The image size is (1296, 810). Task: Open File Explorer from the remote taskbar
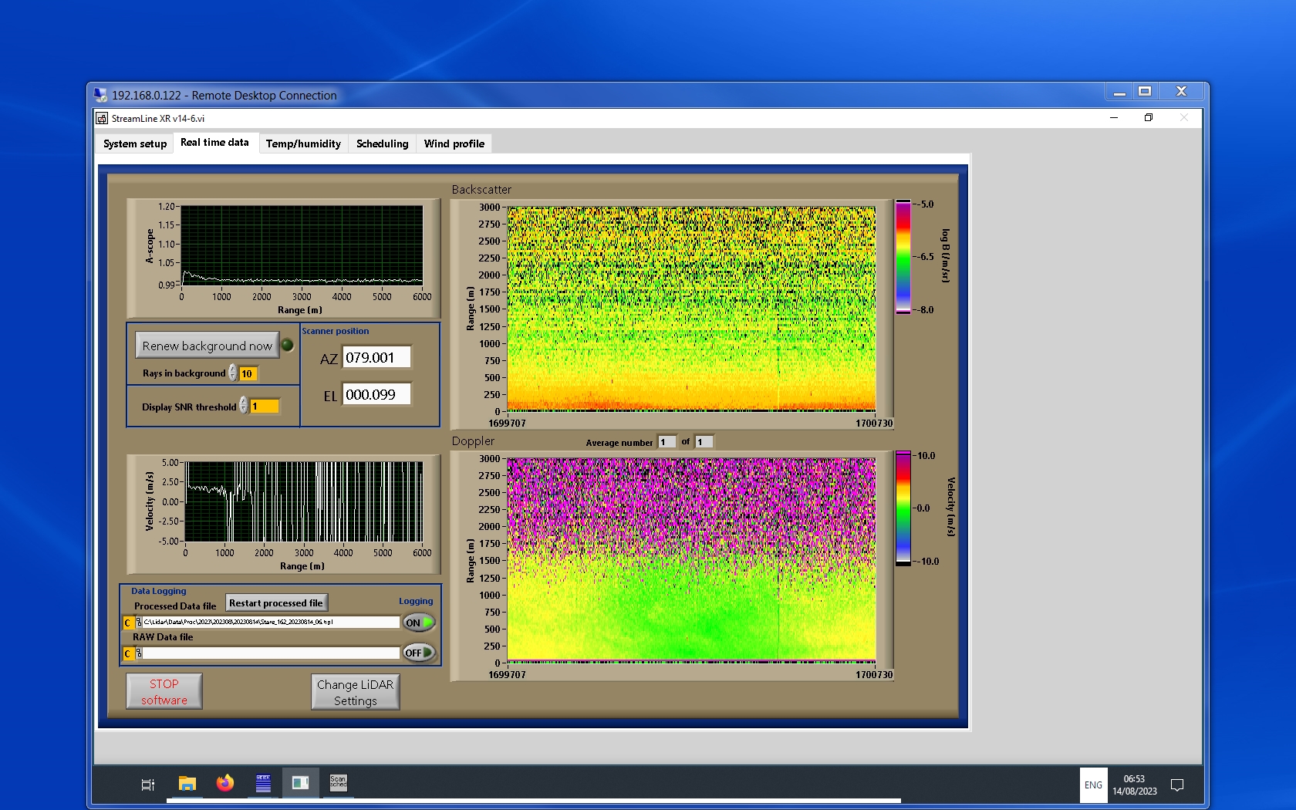click(x=187, y=784)
